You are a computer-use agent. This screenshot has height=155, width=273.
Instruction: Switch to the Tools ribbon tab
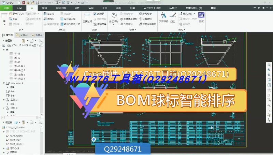[105, 8]
